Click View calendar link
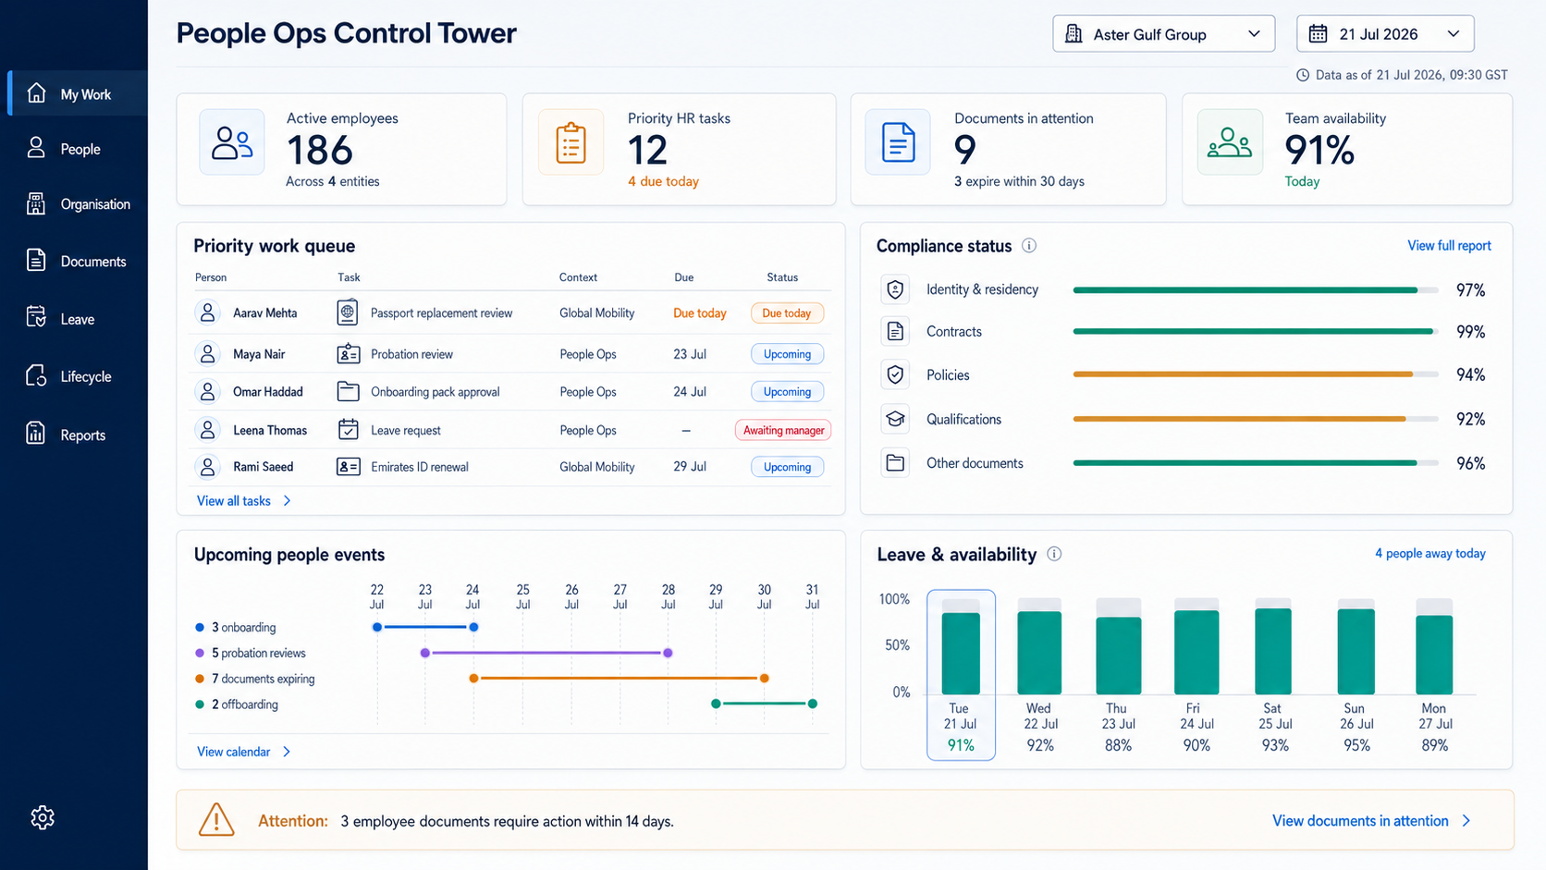The height and width of the screenshot is (870, 1546). point(234,752)
